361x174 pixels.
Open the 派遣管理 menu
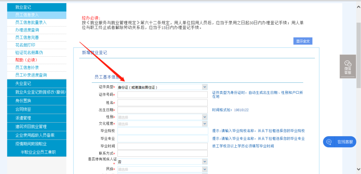(37, 118)
